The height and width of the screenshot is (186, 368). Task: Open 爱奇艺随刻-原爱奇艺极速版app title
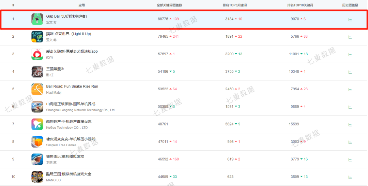(x=72, y=51)
